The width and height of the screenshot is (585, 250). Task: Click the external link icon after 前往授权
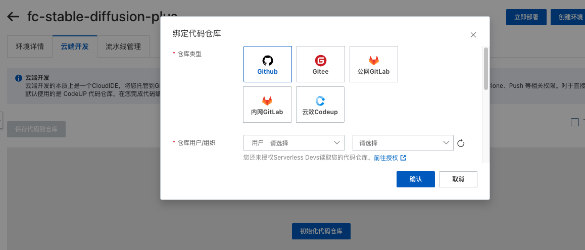[x=403, y=158]
